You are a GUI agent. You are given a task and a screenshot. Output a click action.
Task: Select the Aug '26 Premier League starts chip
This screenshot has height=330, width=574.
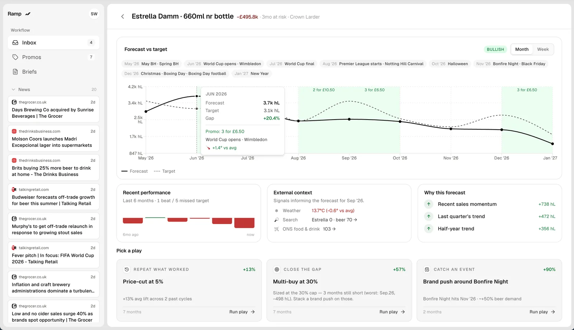click(x=373, y=64)
